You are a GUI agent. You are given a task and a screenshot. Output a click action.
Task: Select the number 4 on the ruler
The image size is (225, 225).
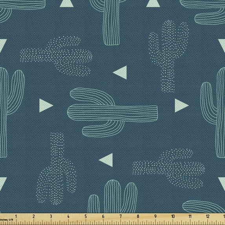68,216
